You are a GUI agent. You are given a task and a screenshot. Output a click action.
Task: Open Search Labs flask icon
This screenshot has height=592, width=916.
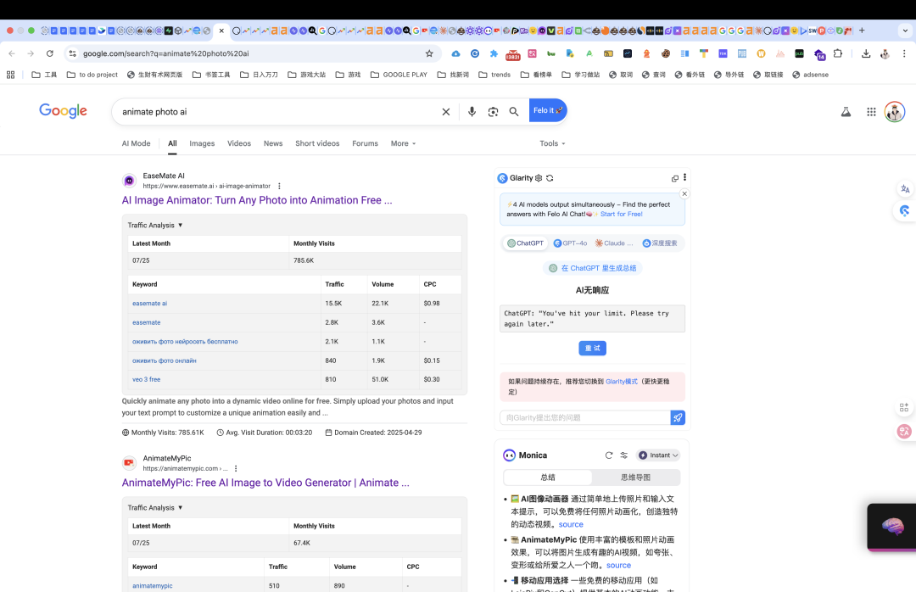click(x=846, y=112)
